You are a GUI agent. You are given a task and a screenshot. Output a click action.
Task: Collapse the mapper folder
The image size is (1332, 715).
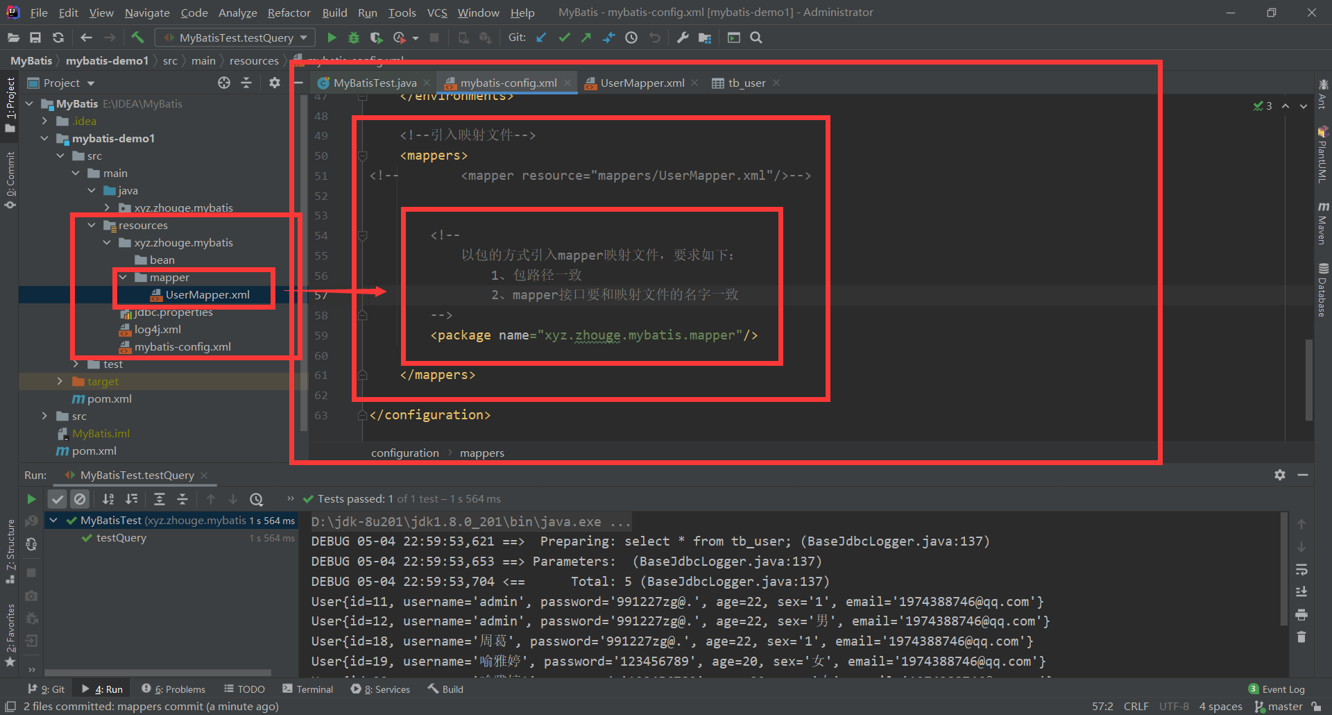123,277
